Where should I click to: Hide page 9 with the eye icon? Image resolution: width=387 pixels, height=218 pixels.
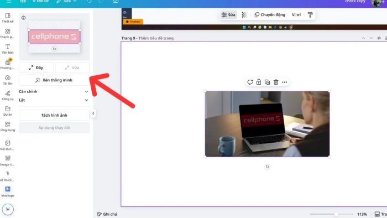click(x=379, y=38)
